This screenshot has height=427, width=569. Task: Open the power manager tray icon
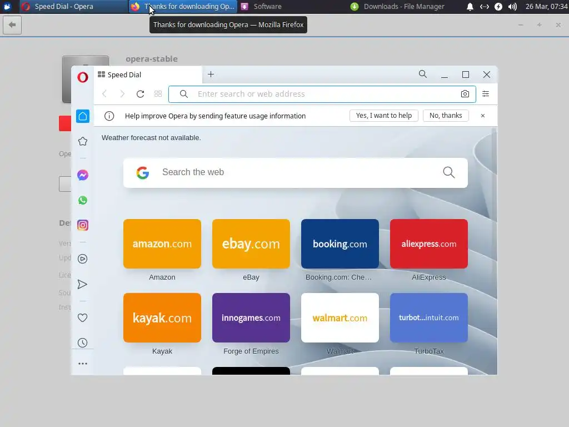coord(498,7)
